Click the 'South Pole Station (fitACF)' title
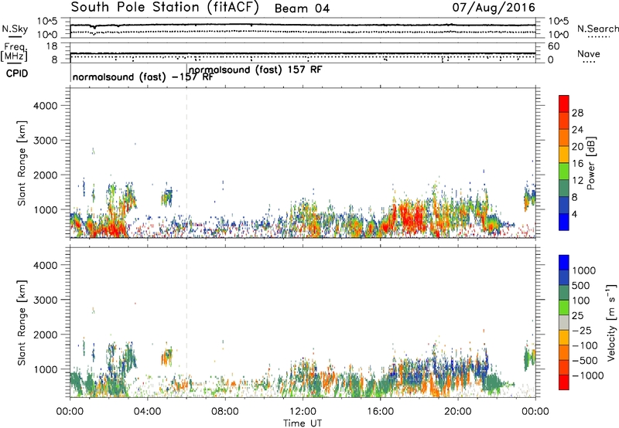Screen dimensions: 619x428 165,8
